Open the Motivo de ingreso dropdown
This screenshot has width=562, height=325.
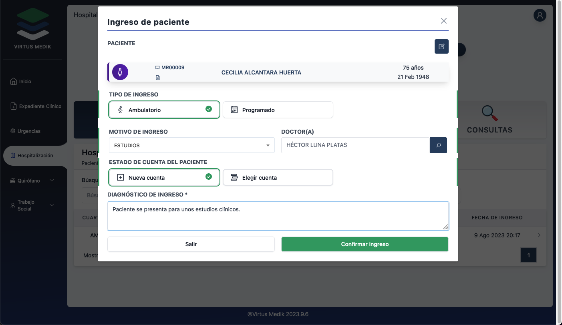[x=191, y=145]
